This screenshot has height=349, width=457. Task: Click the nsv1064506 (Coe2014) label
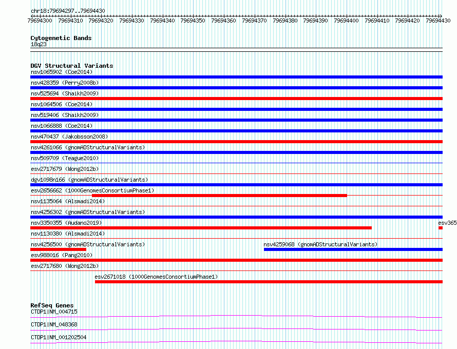[x=62, y=104]
